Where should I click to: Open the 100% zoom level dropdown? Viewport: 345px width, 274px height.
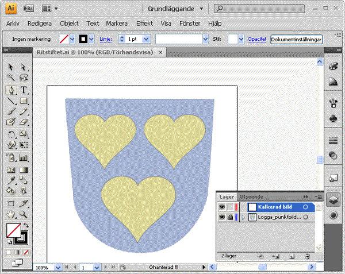(57, 268)
